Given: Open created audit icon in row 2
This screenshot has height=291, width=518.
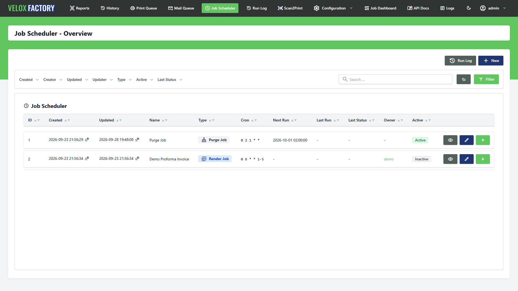Looking at the screenshot, I should pos(87,158).
